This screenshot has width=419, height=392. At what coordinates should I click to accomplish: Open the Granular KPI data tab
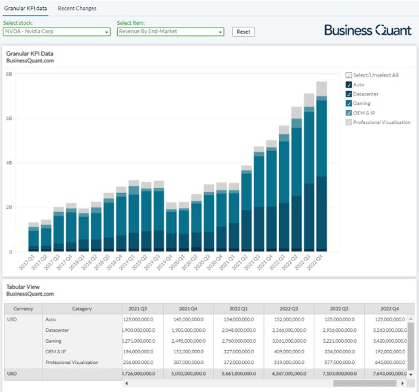tap(25, 9)
